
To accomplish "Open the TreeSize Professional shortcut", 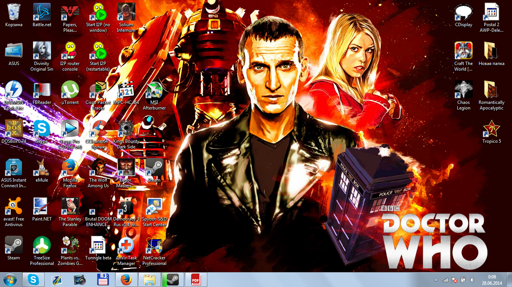I will (x=42, y=251).
